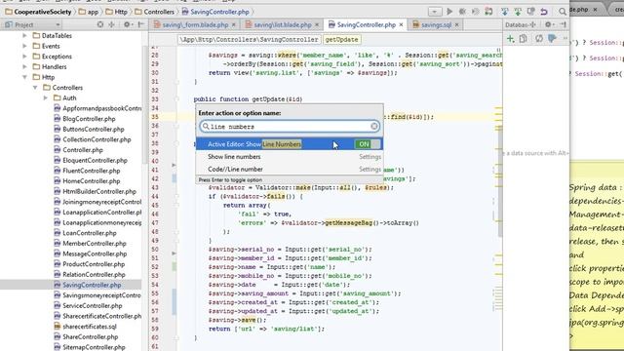Choose 'Code//Line number' Settings entry
This screenshot has height=351, width=624.
[290, 169]
